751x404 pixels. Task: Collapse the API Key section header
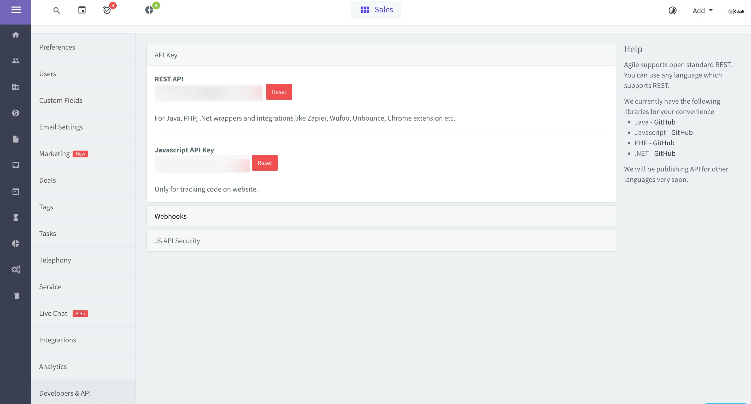pos(166,55)
